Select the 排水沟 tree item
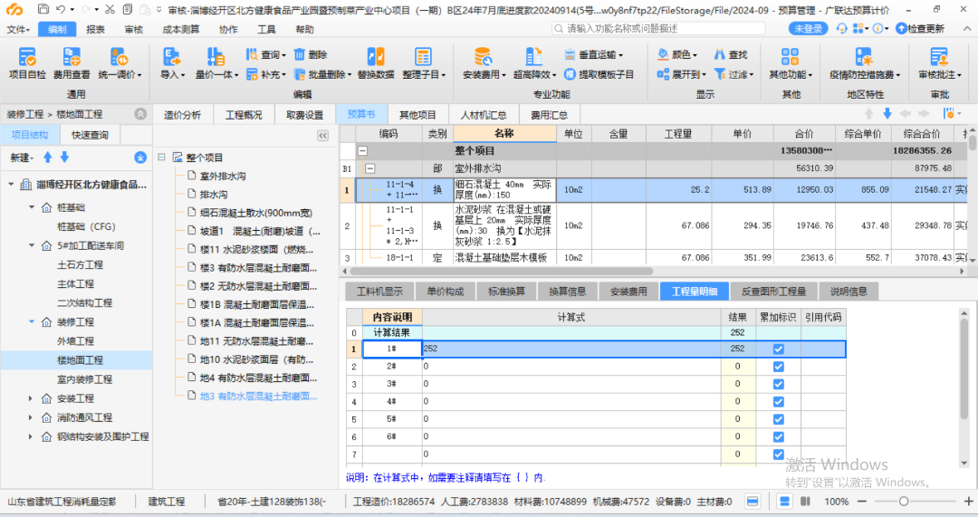978x517 pixels. pos(214,195)
